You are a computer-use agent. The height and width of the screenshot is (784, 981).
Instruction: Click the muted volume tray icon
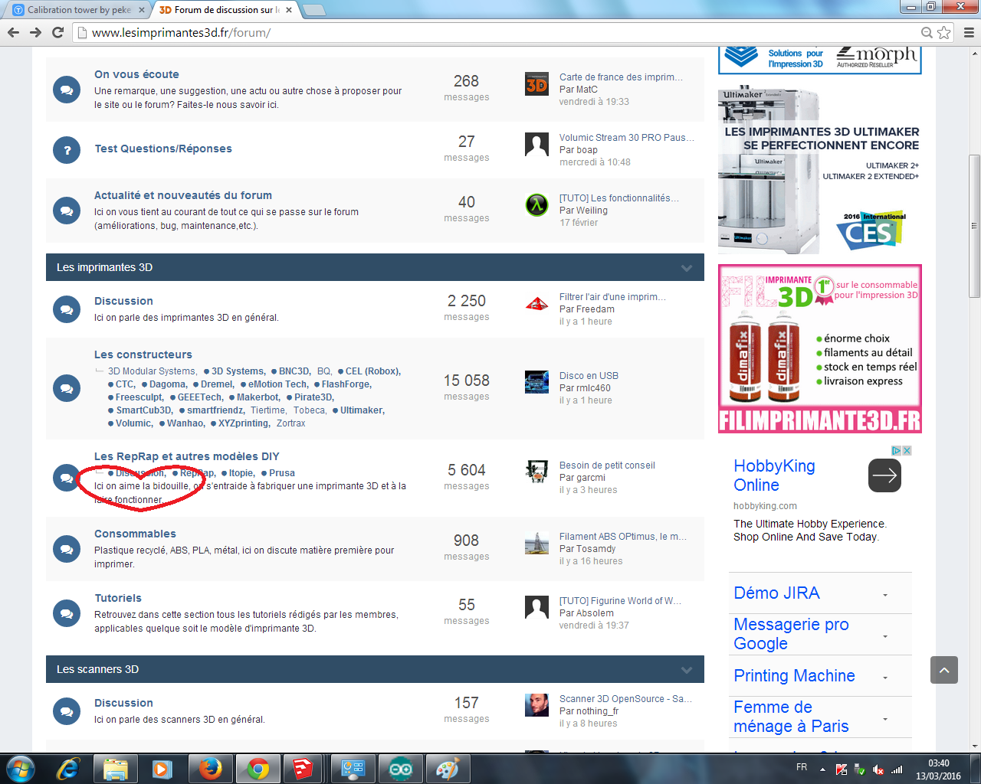point(878,769)
